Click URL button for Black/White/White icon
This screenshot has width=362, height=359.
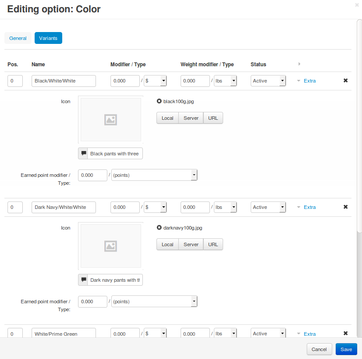tap(213, 118)
